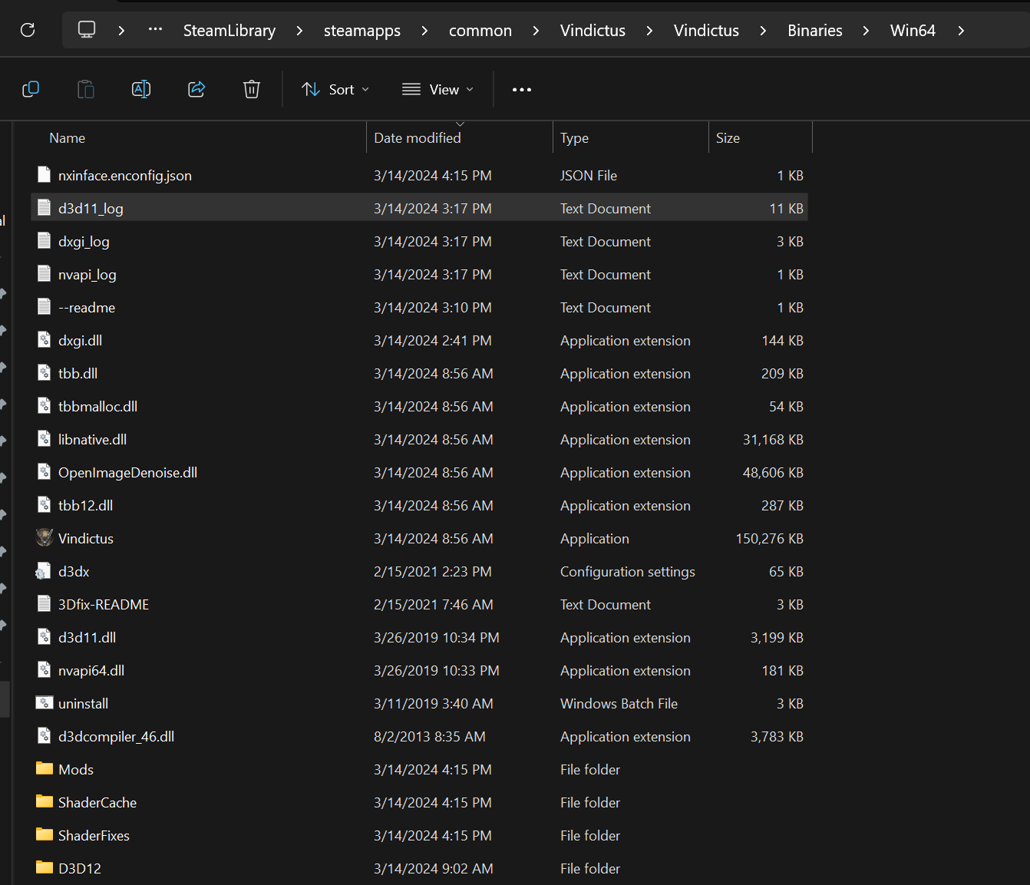
Task: Click the d3dcompiler_46.dll file icon
Action: [45, 735]
